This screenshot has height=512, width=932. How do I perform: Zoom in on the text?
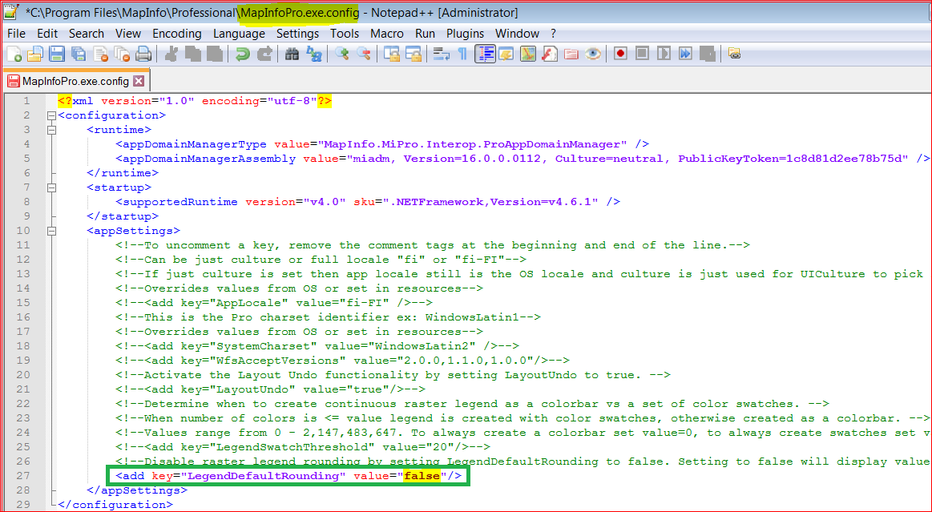tap(341, 54)
